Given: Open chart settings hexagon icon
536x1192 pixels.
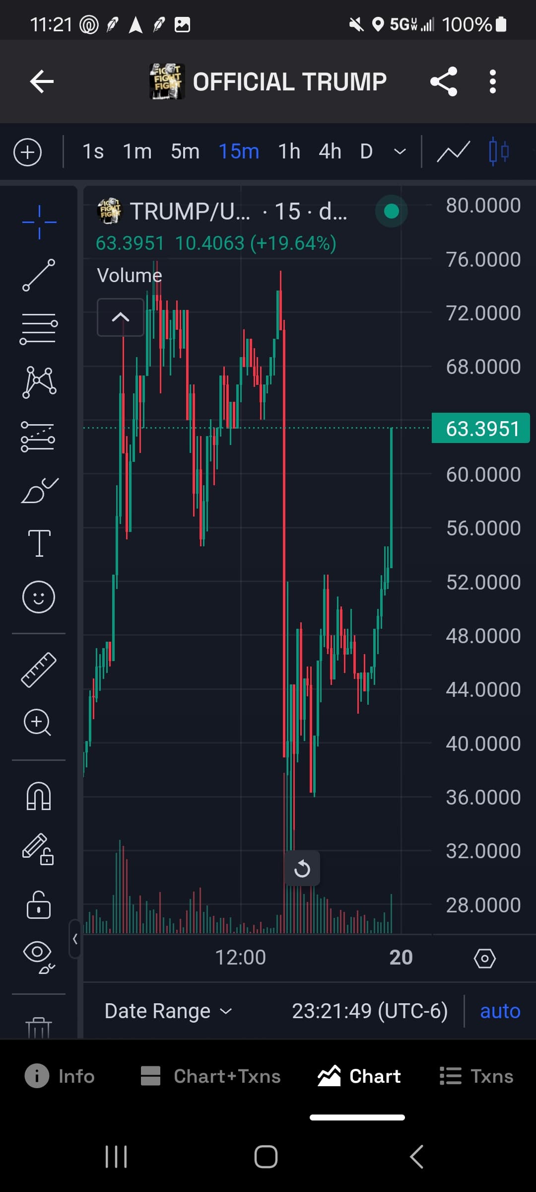Looking at the screenshot, I should tap(485, 958).
